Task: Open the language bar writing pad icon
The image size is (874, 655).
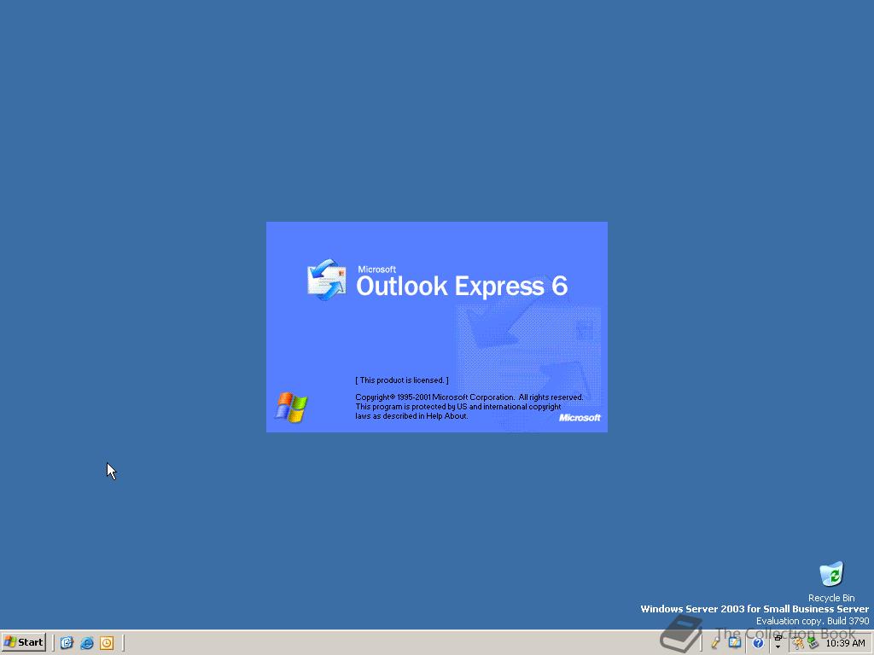Action: coord(735,642)
